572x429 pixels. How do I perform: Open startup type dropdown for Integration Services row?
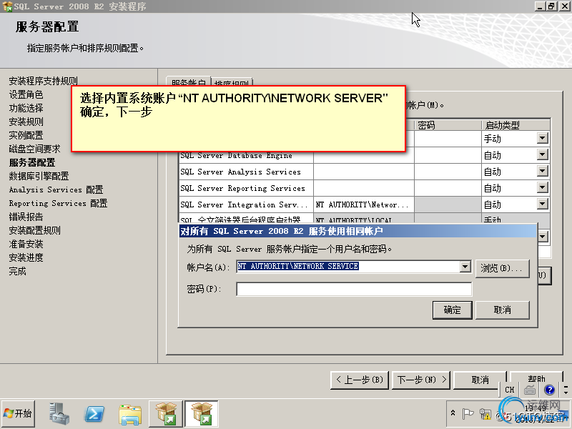coord(543,204)
